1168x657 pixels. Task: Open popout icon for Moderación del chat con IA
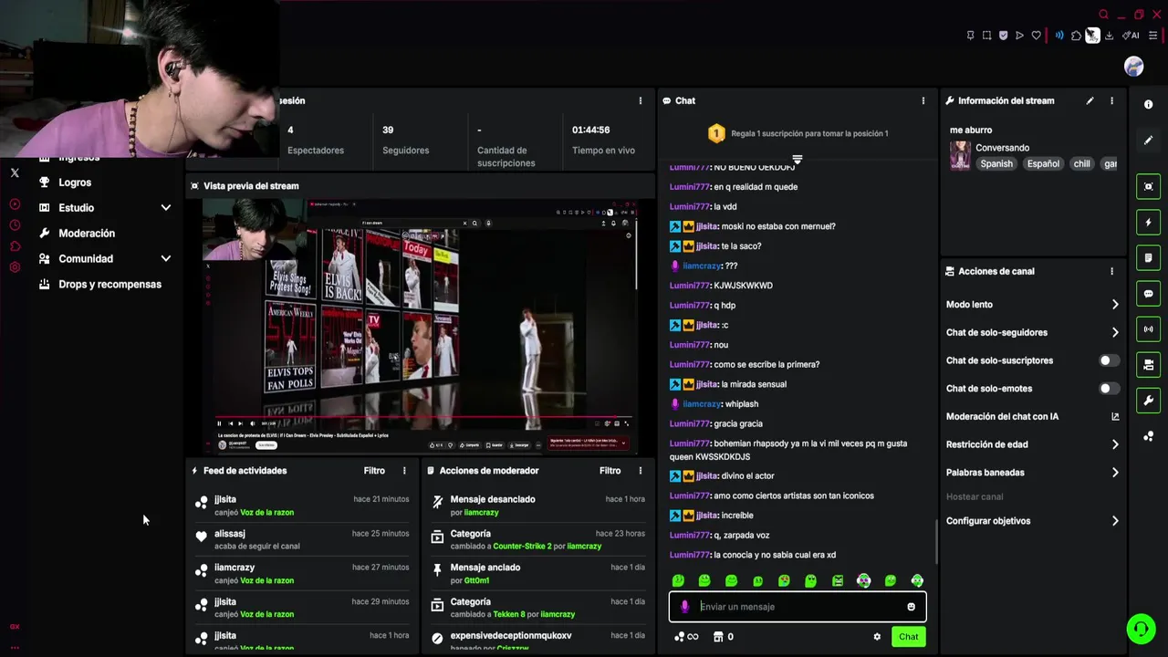pos(1115,416)
